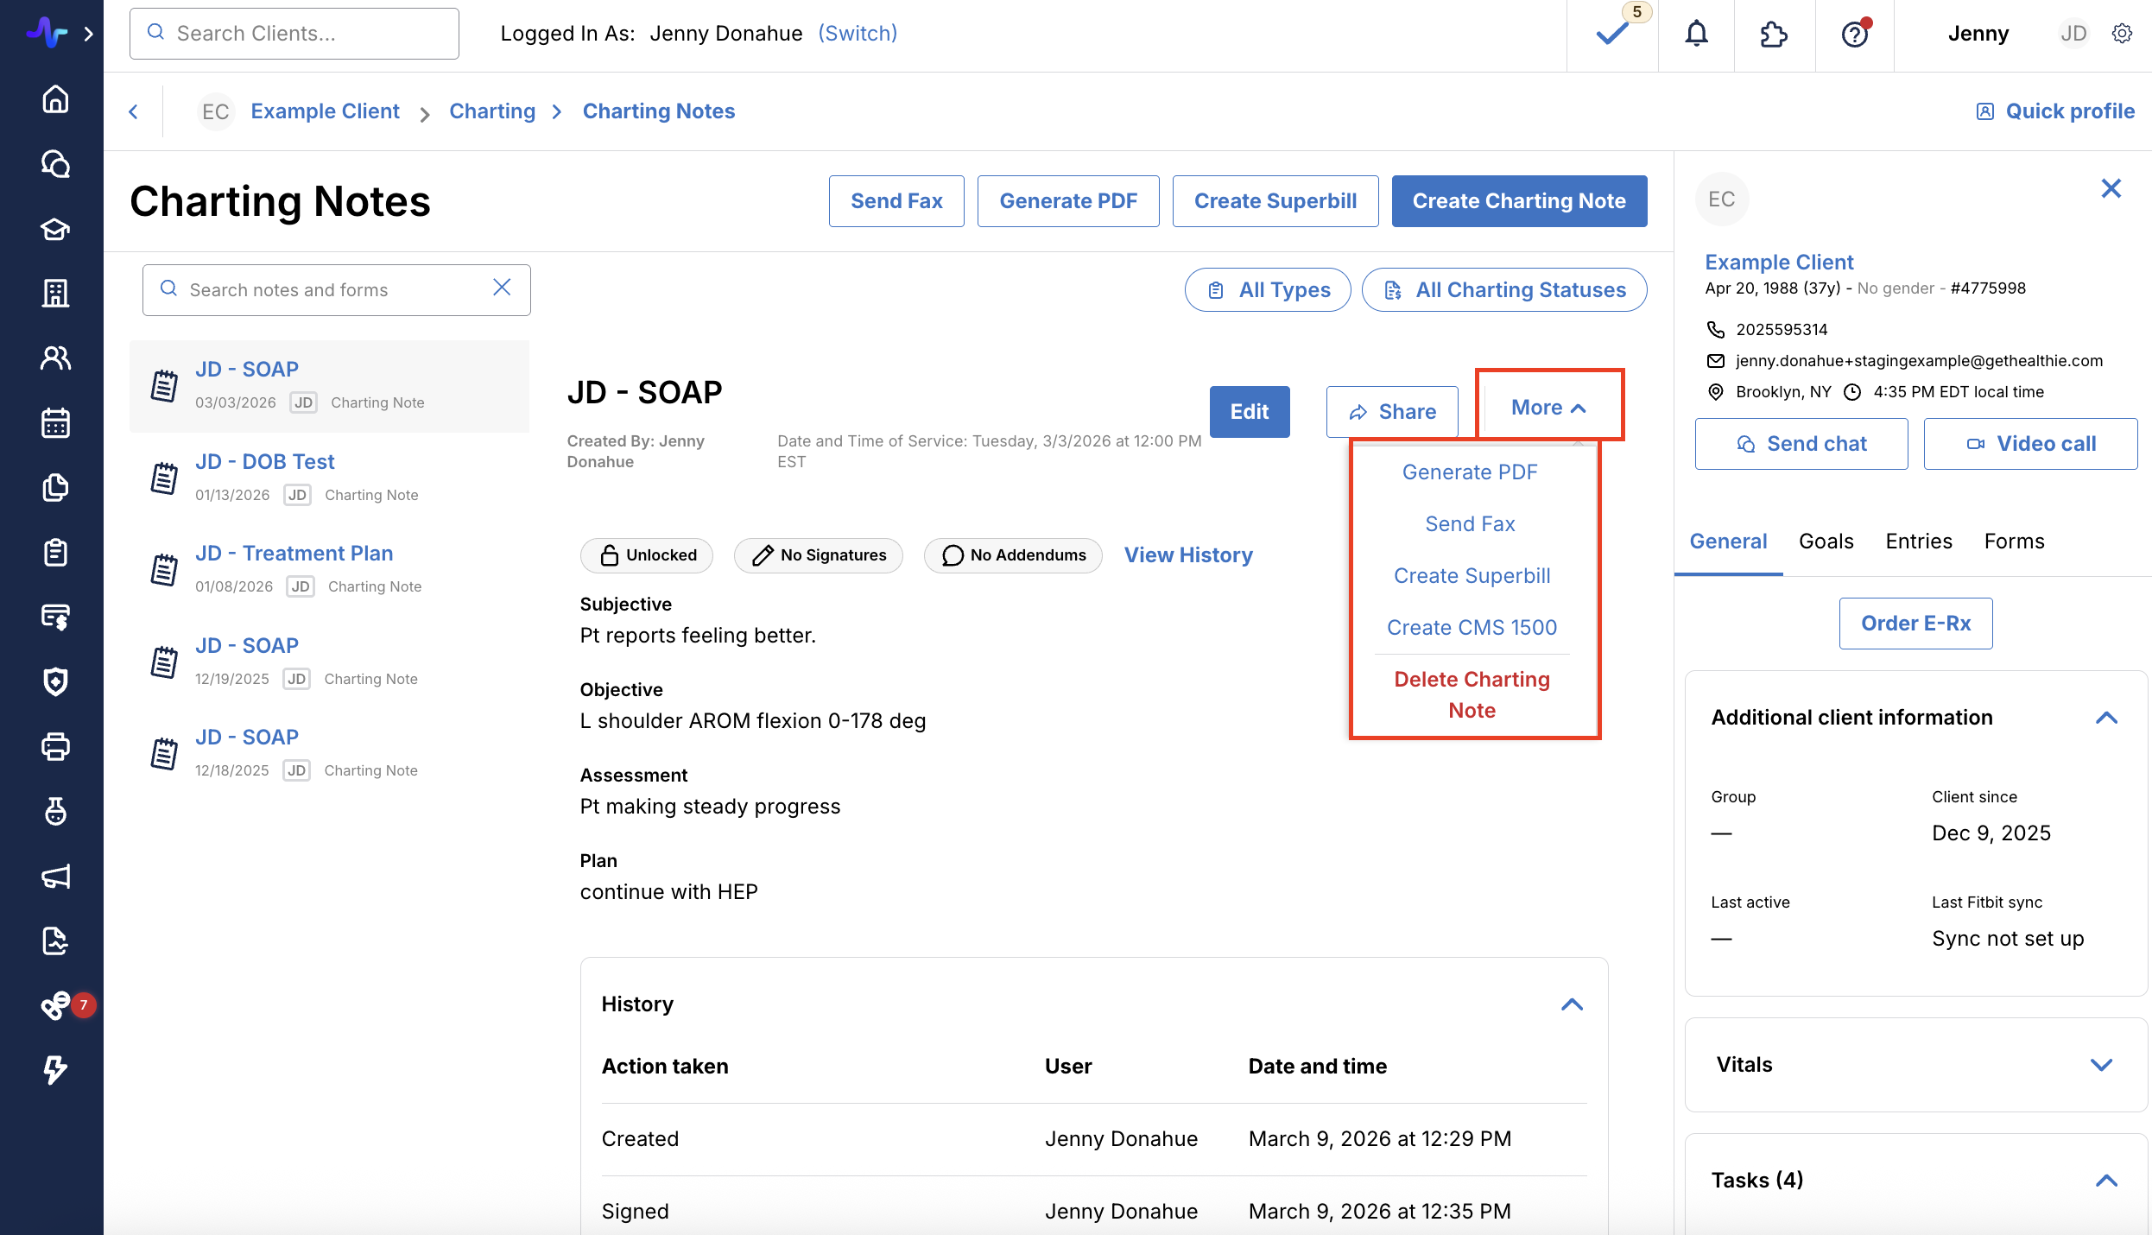The height and width of the screenshot is (1235, 2152).
Task: Open notifications bell icon
Action: click(1696, 34)
